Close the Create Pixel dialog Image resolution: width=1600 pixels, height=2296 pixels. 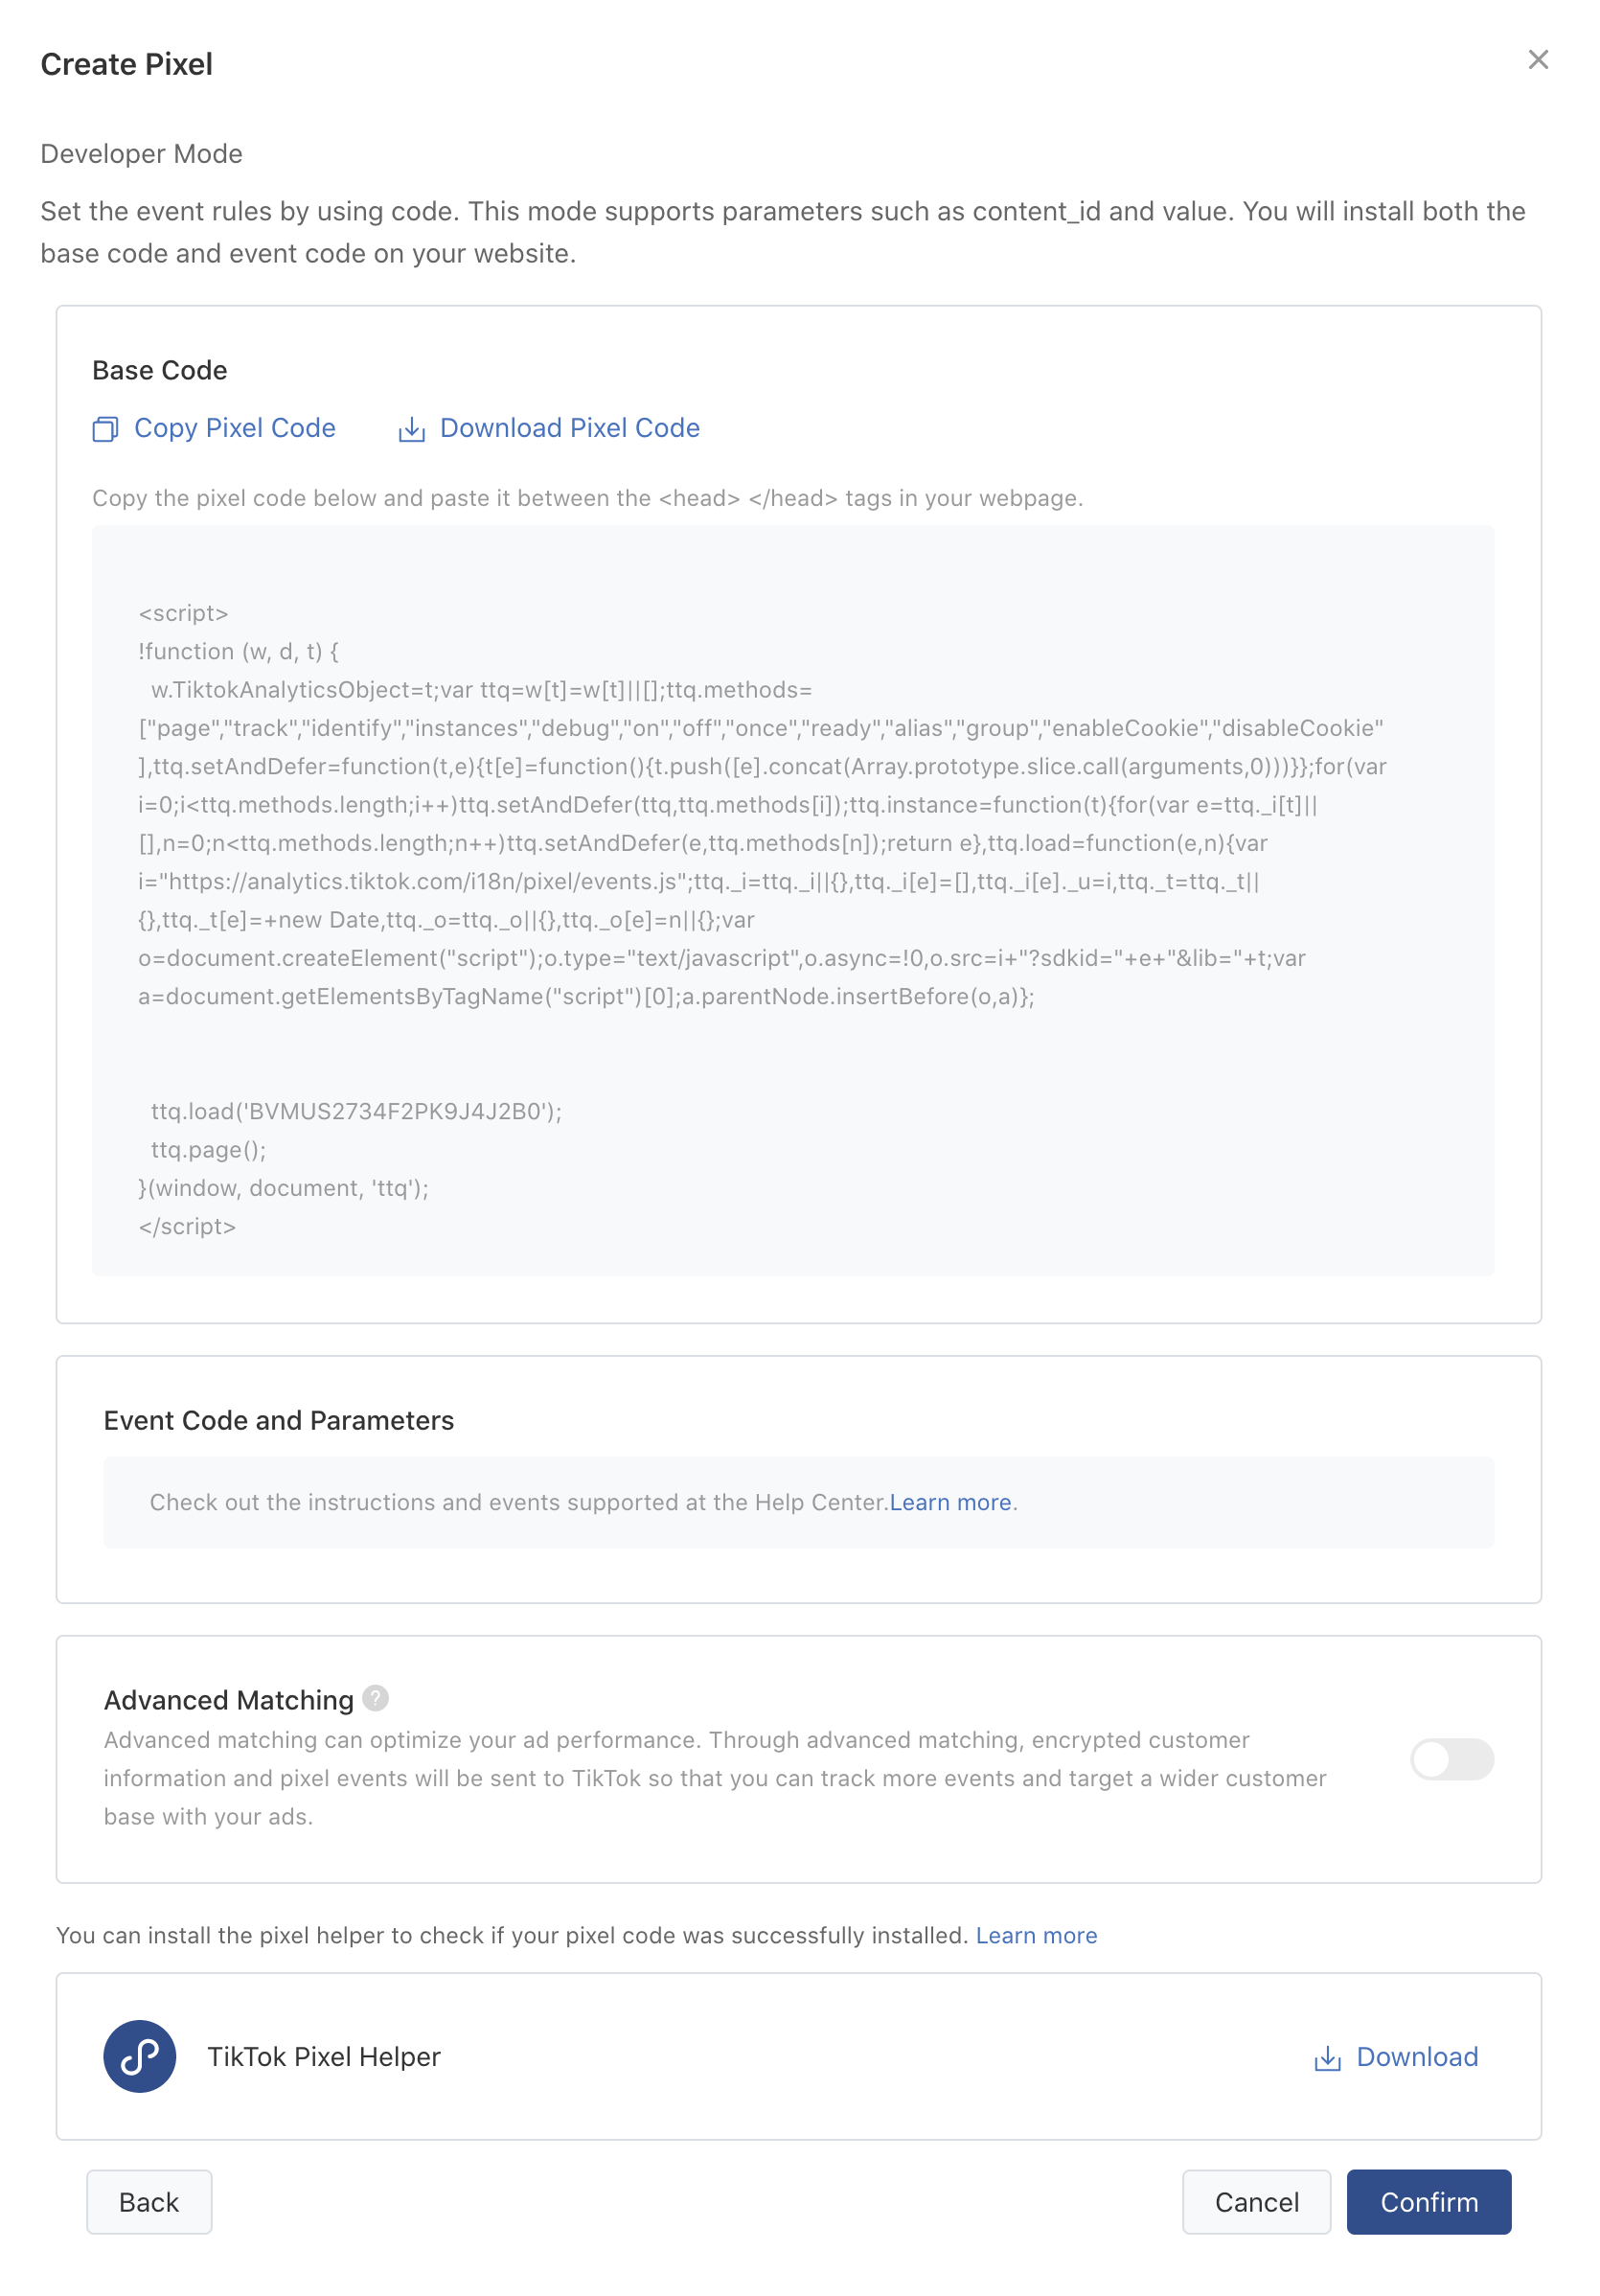(1537, 60)
